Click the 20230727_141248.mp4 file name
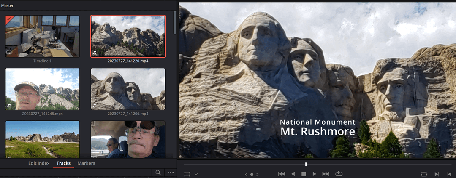The height and width of the screenshot is (178, 456). (x=43, y=114)
